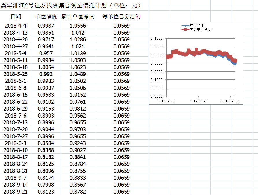Select cumulative value cell 0.8782
Viewport: 258px width, 195px height.
(x=78, y=192)
